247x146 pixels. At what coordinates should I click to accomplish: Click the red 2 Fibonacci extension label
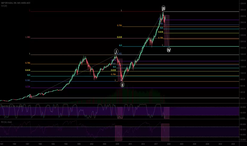29,11
